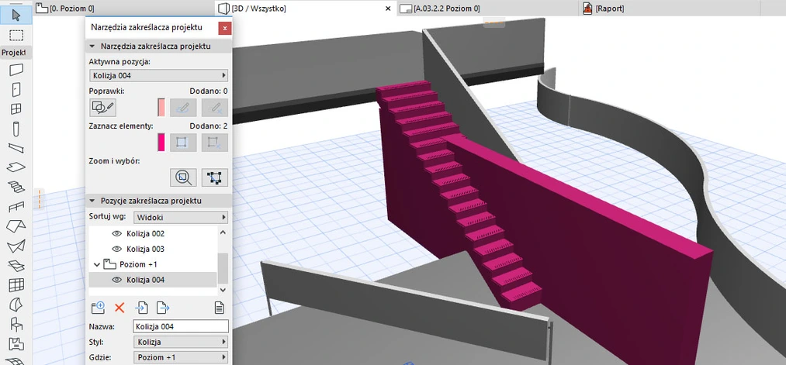
Task: Toggle visibility eye of Kolizja 004
Action: coord(117,280)
